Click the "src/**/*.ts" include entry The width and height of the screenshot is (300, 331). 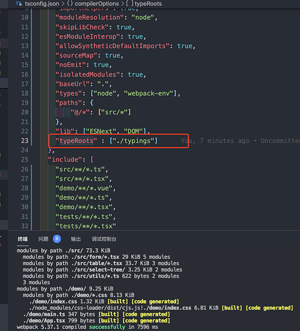(80, 169)
